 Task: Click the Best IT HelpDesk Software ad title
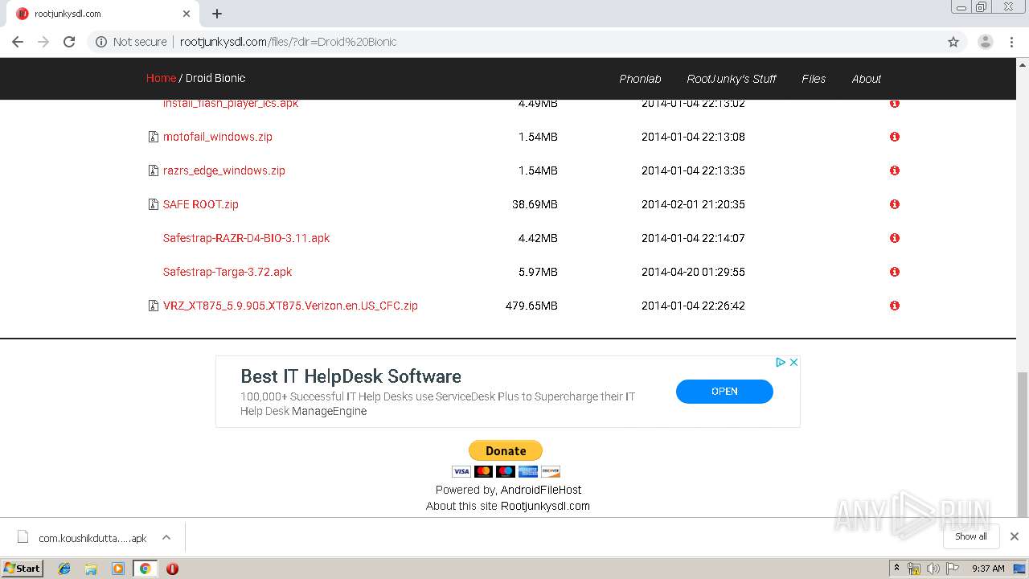[x=351, y=376]
